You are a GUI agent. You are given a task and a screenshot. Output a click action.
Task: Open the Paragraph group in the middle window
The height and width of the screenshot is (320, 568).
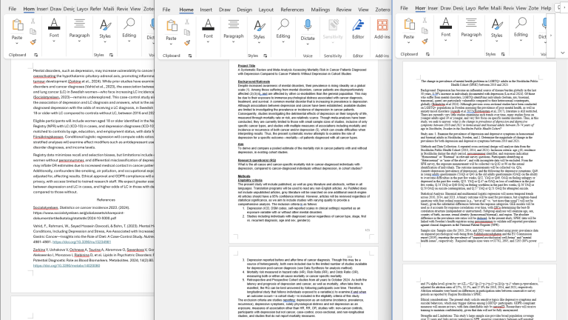click(233, 31)
